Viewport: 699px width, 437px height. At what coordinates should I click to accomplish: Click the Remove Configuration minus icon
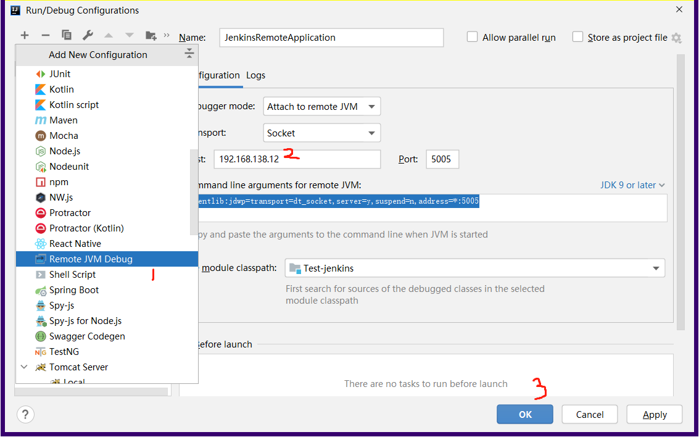coord(46,35)
